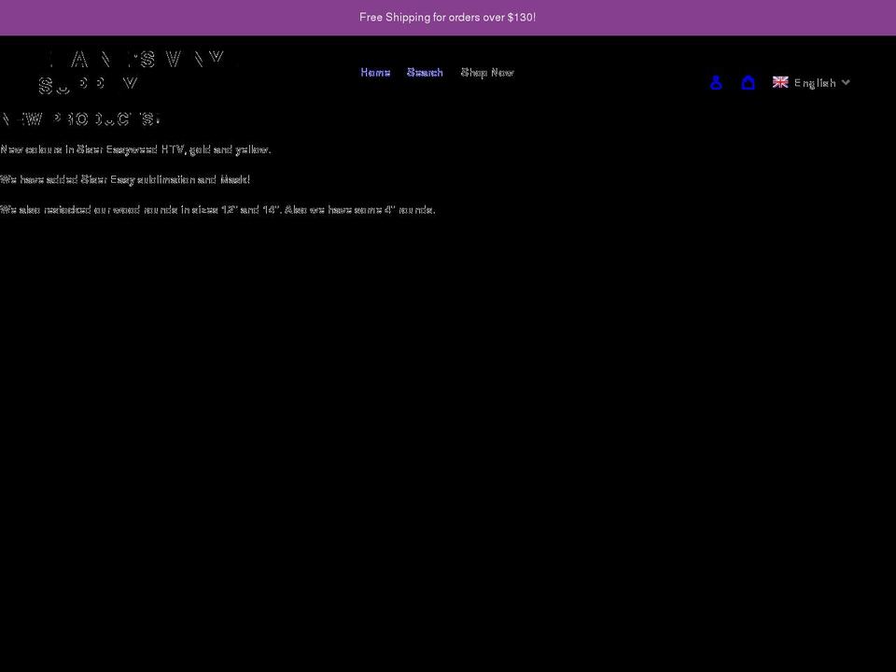This screenshot has height=672, width=896.
Task: Click the "$130!" amount in the banner
Action: point(521,17)
